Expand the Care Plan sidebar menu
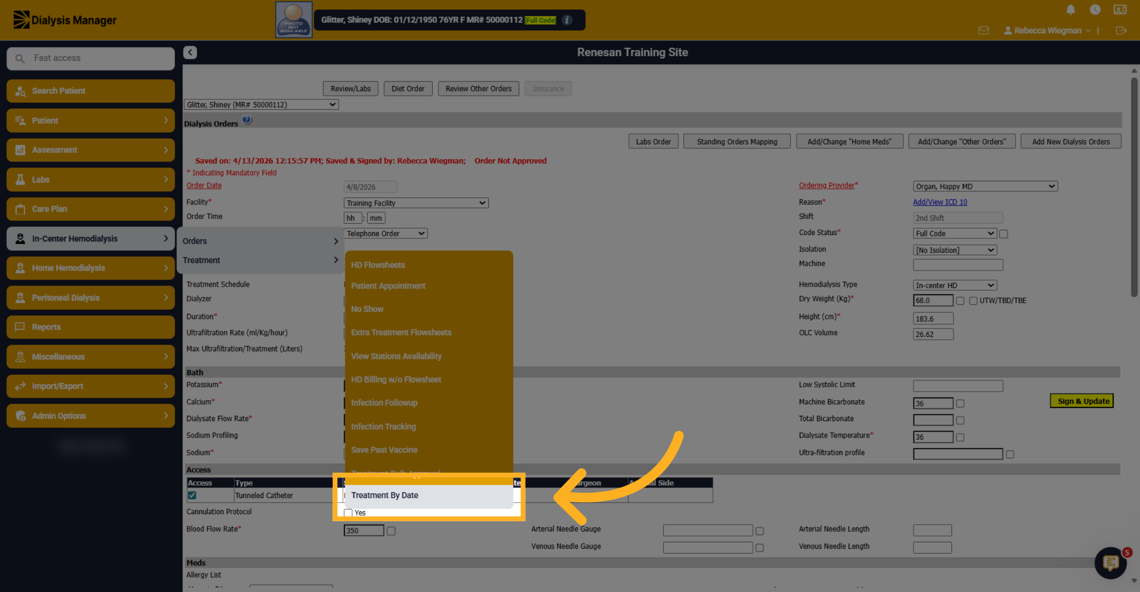This screenshot has width=1140, height=592. 91,209
